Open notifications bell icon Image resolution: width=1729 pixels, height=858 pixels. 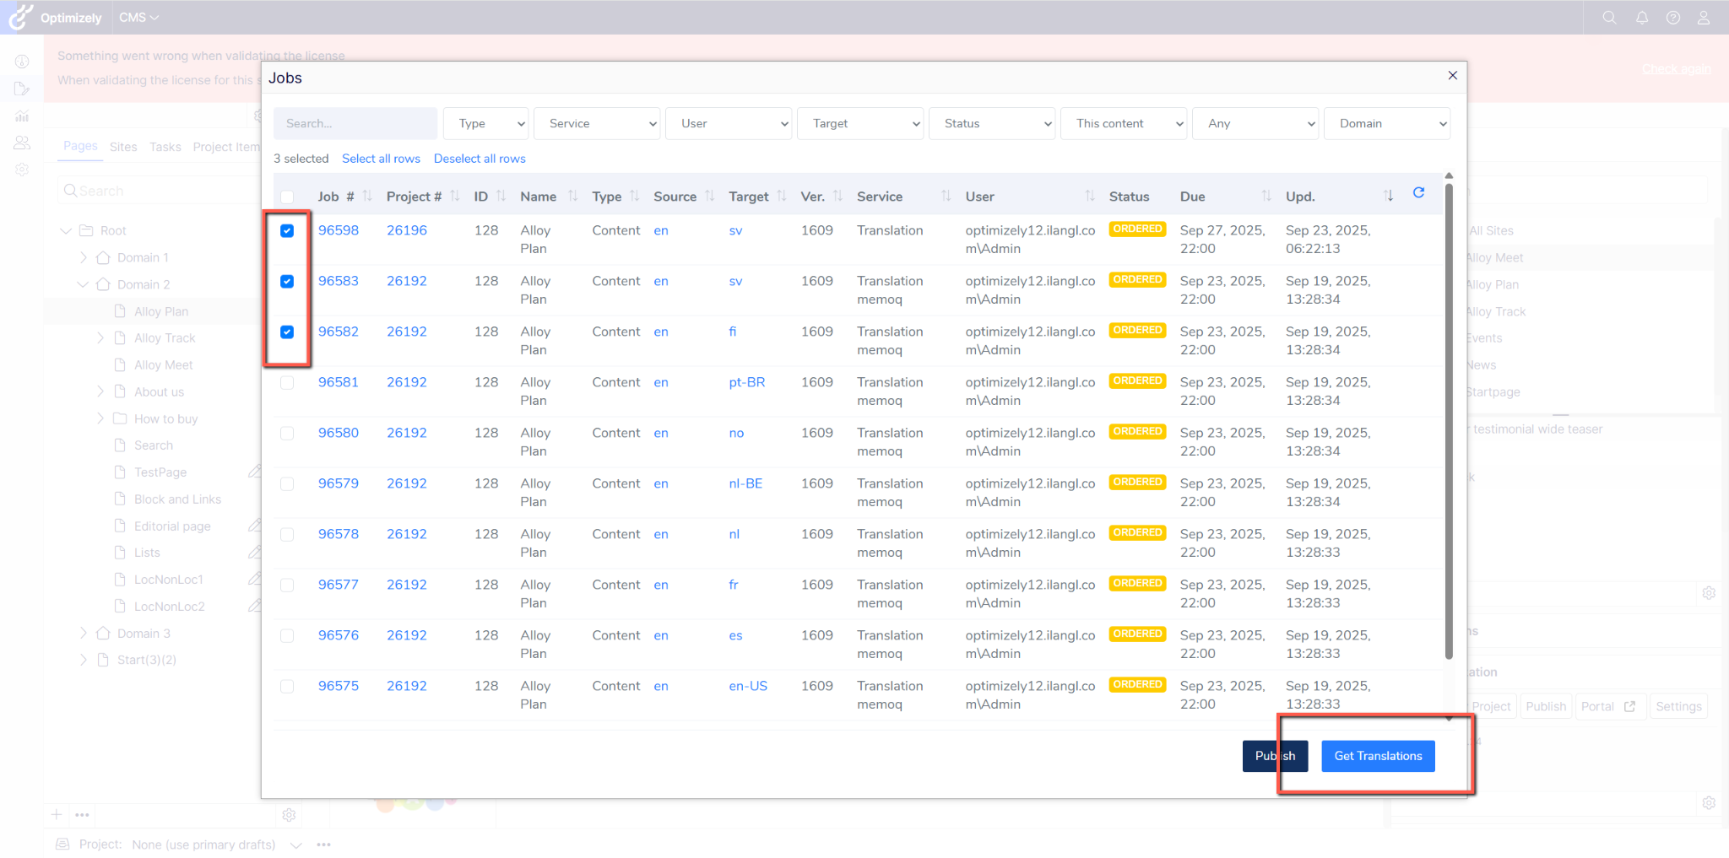tap(1642, 18)
